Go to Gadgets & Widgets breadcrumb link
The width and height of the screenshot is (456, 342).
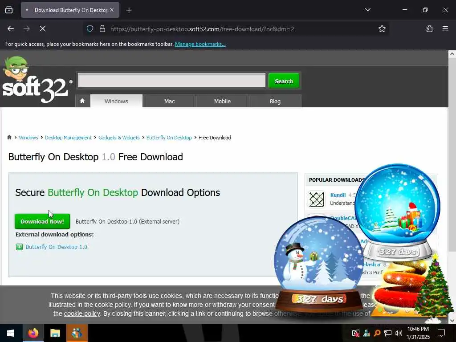[x=119, y=138]
